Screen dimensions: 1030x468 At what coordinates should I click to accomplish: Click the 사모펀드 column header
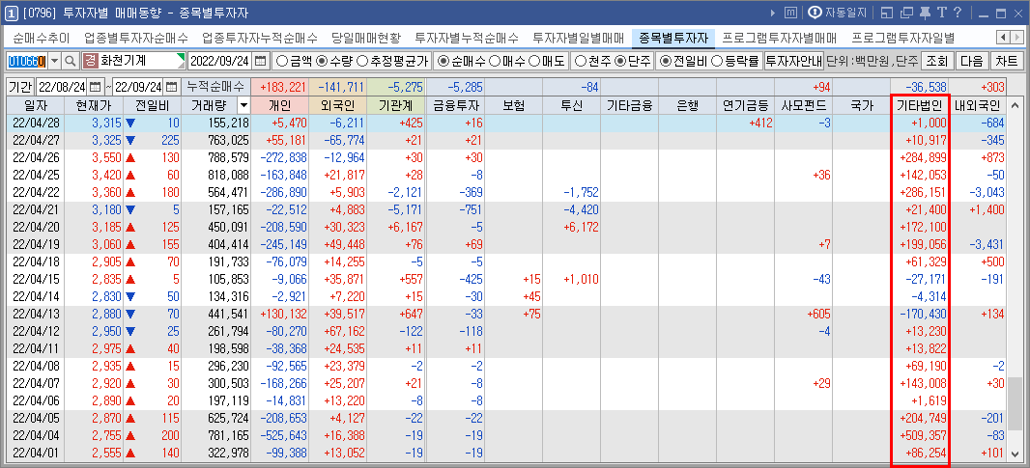804,105
